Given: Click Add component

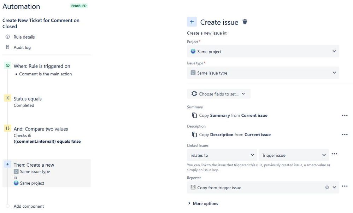Looking at the screenshot, I should click(x=29, y=206).
